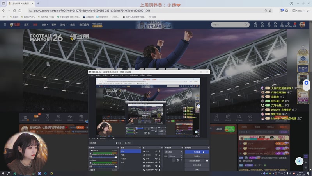Click the 设置 button in OBS controls dock

point(197,169)
